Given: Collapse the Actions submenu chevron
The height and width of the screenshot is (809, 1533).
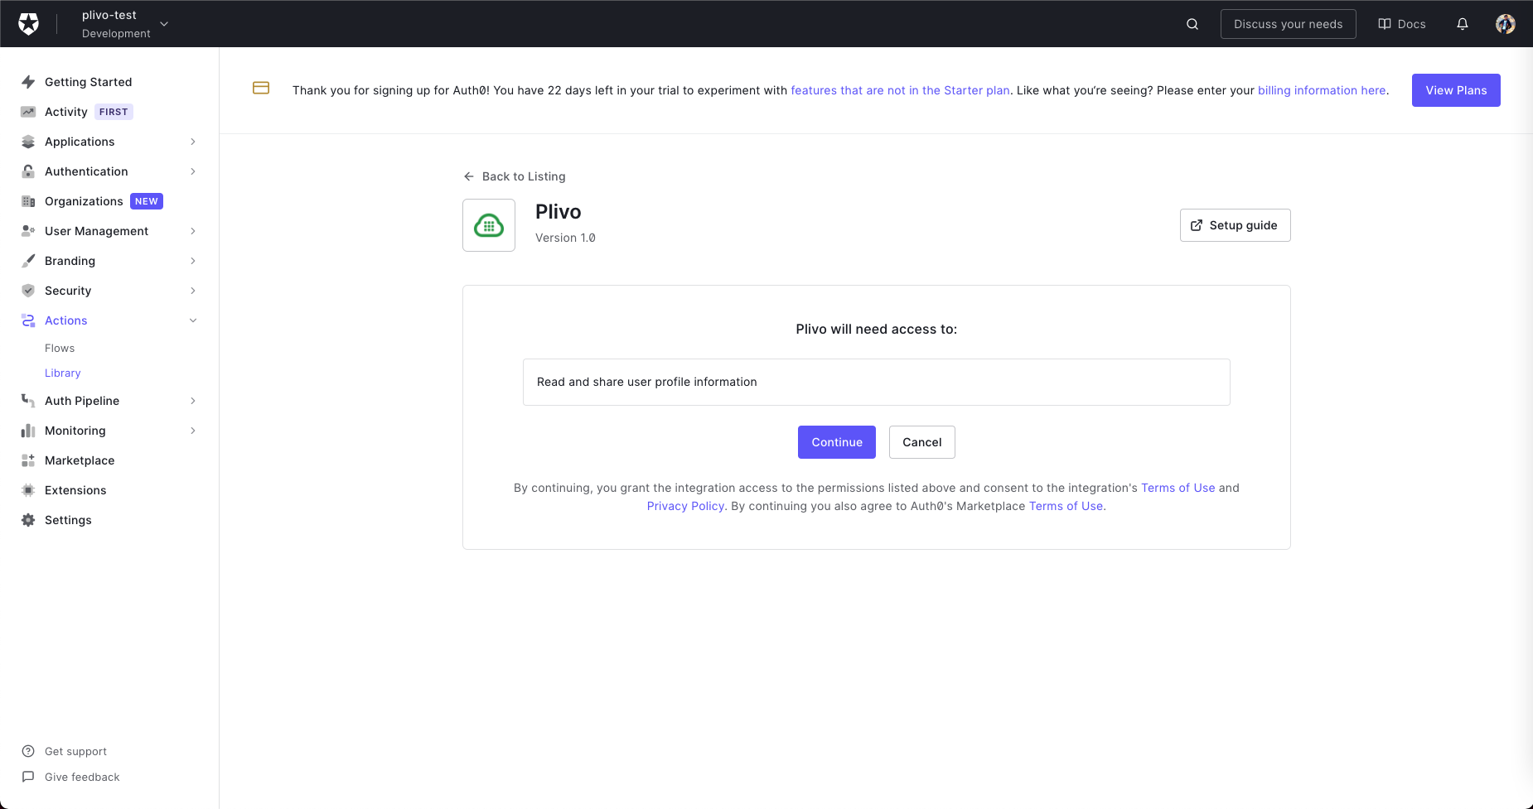Looking at the screenshot, I should point(193,320).
